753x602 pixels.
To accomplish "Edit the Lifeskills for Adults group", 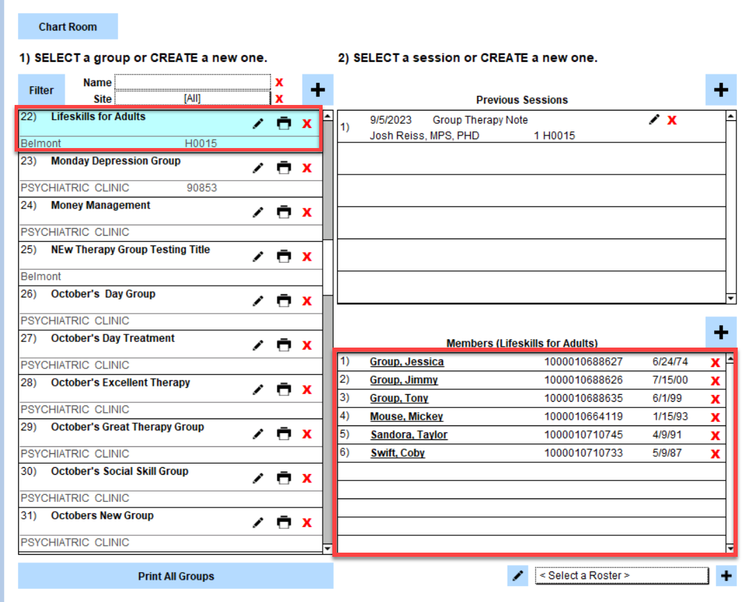I will tap(258, 124).
